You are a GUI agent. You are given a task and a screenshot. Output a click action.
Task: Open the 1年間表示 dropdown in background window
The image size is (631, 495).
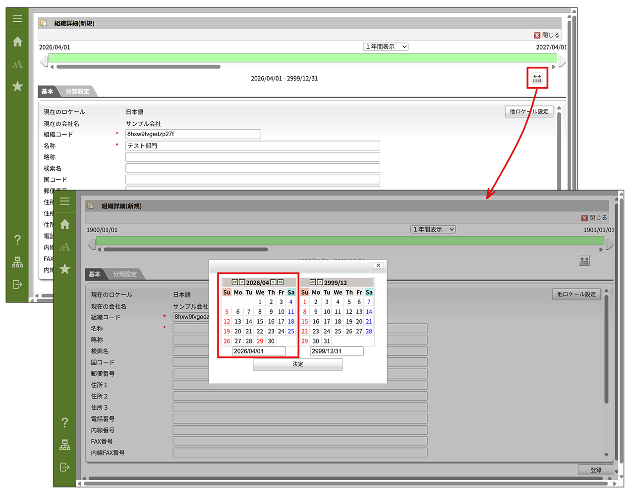pos(386,47)
